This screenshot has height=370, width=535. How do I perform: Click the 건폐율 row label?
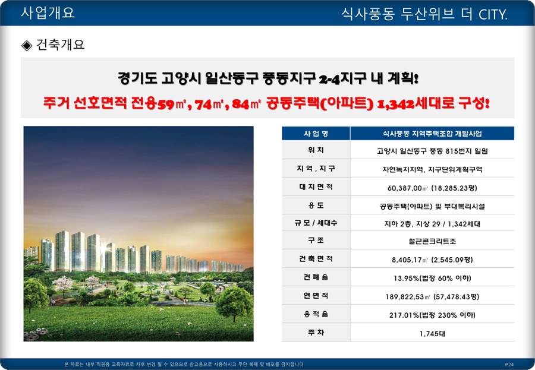(x=316, y=277)
